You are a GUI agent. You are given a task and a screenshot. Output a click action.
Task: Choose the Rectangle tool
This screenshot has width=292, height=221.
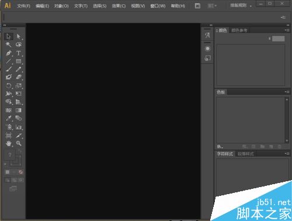tap(19, 61)
